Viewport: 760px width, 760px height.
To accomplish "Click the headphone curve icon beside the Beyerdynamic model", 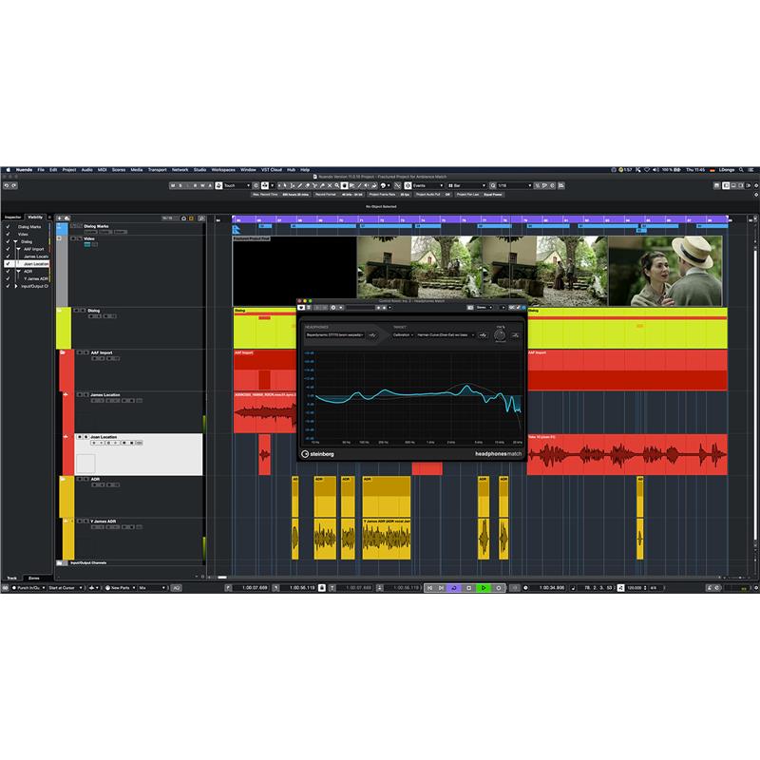I will pos(372,335).
